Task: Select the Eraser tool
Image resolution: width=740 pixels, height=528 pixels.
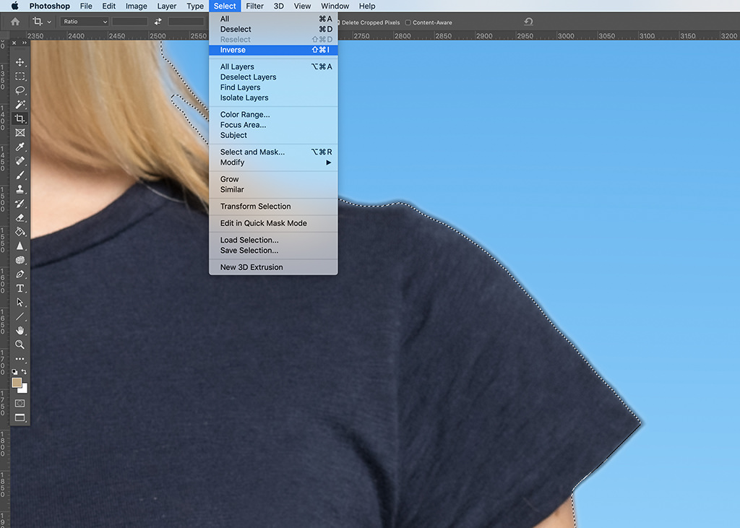Action: pos(20,217)
